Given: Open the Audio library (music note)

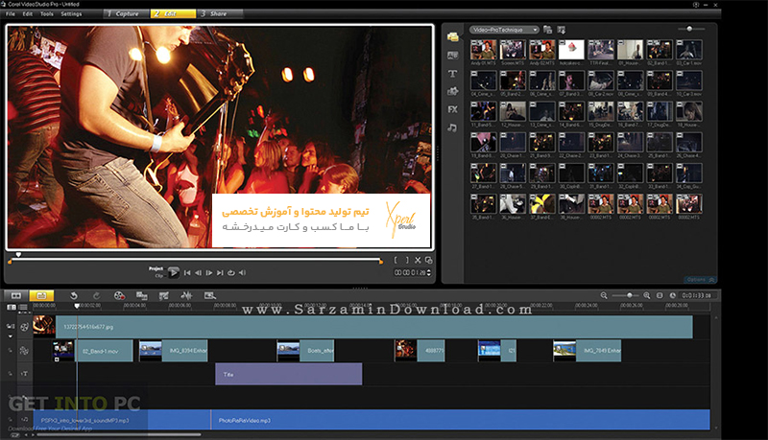Looking at the screenshot, I should (452, 127).
